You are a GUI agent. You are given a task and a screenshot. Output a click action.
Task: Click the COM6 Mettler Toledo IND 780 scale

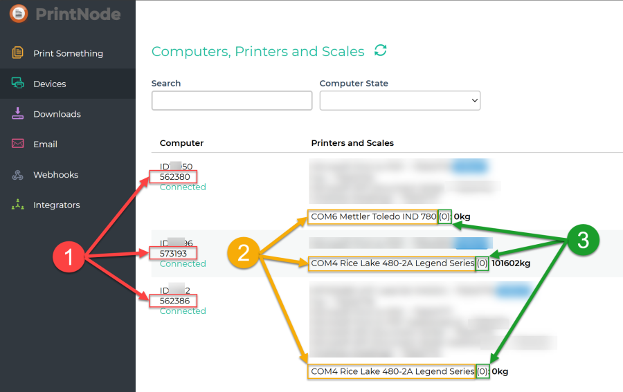[x=374, y=216]
